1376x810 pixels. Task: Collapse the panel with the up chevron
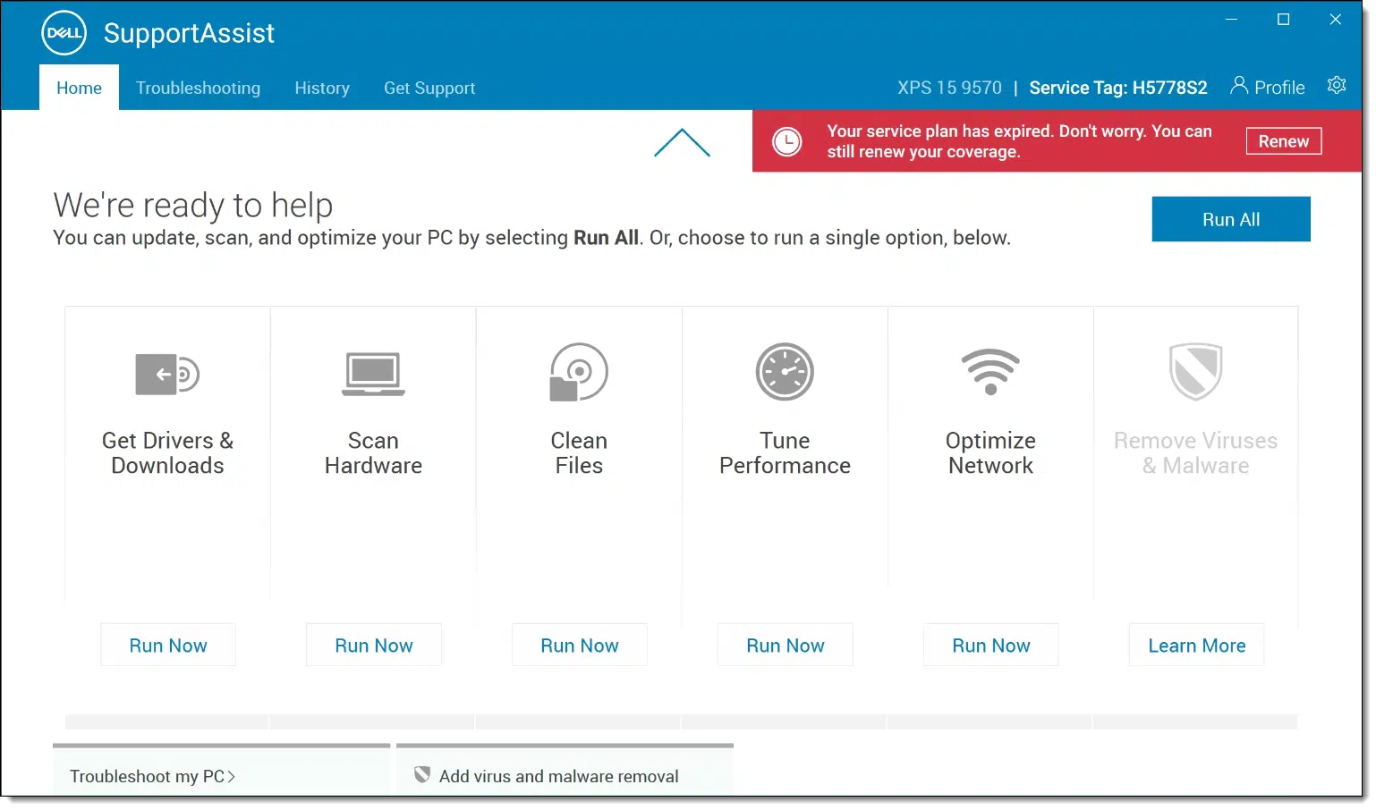tap(682, 142)
